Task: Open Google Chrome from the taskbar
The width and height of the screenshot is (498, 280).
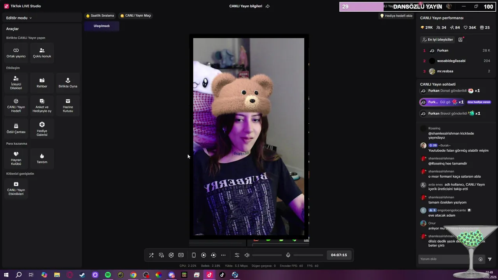Action: [x=133, y=275]
